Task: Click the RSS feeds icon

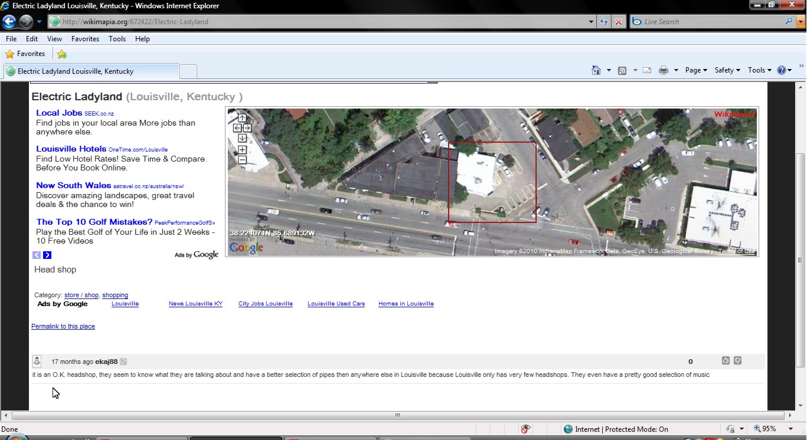Action: pyautogui.click(x=622, y=70)
